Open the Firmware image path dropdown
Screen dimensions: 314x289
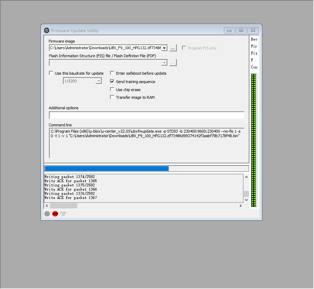pos(164,48)
